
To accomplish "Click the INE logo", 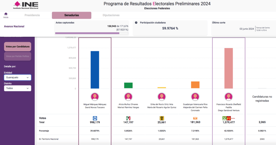I will [x=26, y=5].
